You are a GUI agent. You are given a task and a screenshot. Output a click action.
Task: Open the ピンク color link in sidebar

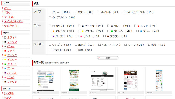[x=11, y=77]
